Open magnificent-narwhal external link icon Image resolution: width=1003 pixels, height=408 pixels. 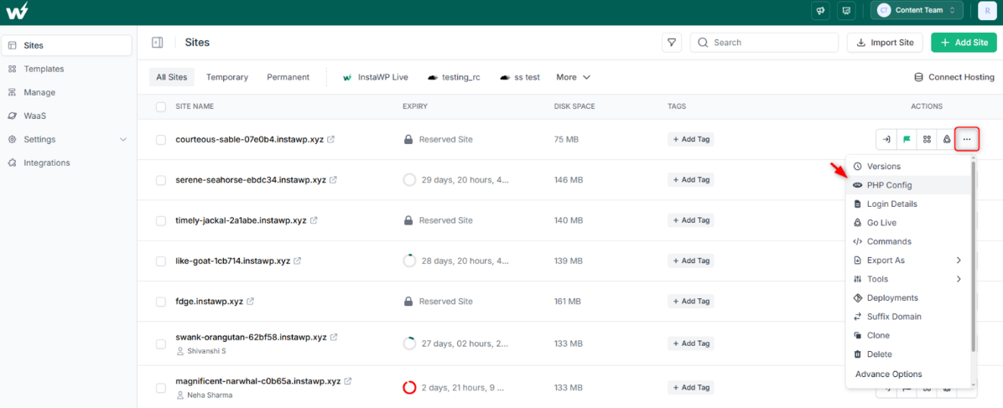[x=348, y=381]
